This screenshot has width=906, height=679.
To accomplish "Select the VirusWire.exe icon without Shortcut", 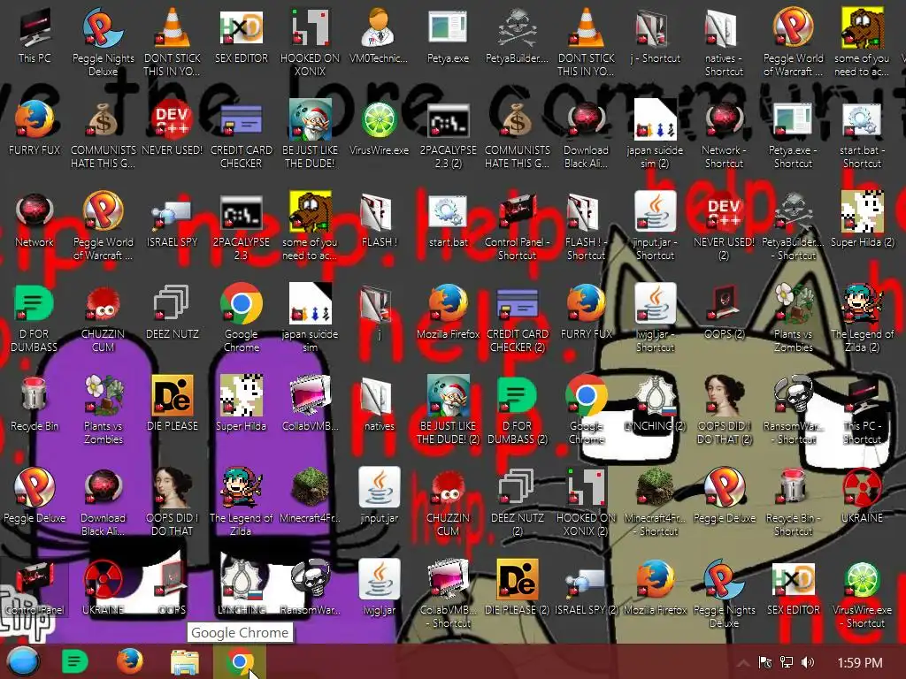I will point(379,127).
